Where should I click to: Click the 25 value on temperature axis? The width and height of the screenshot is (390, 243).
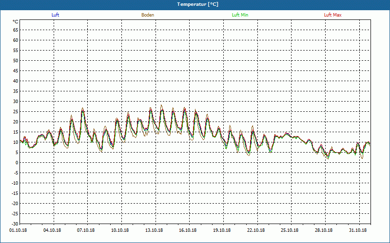click(16, 112)
